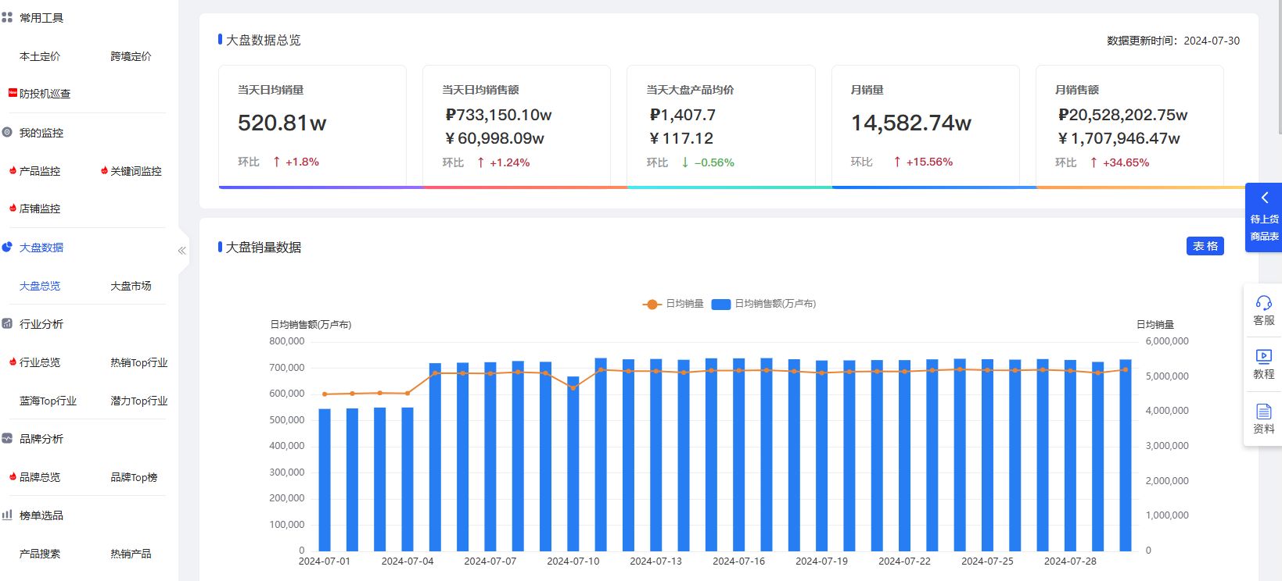Screen dimensions: 1282x581
Task: Open 跨境定价 tool
Action: [131, 56]
